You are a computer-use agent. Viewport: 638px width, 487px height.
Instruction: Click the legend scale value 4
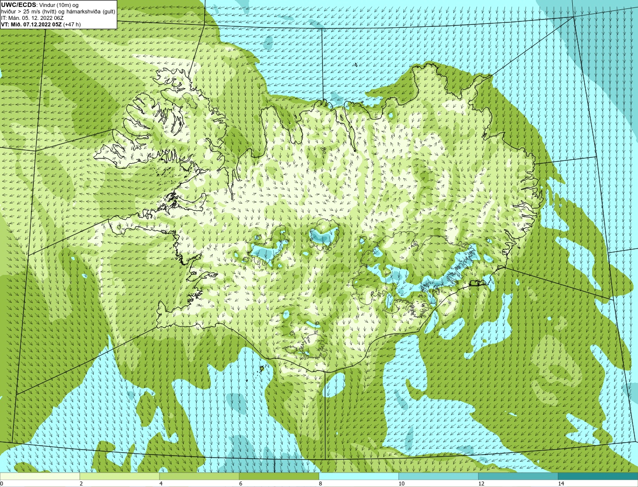point(160,484)
